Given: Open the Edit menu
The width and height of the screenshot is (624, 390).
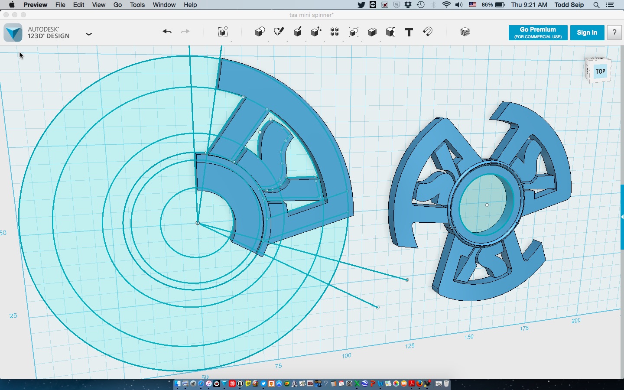Looking at the screenshot, I should (x=78, y=5).
